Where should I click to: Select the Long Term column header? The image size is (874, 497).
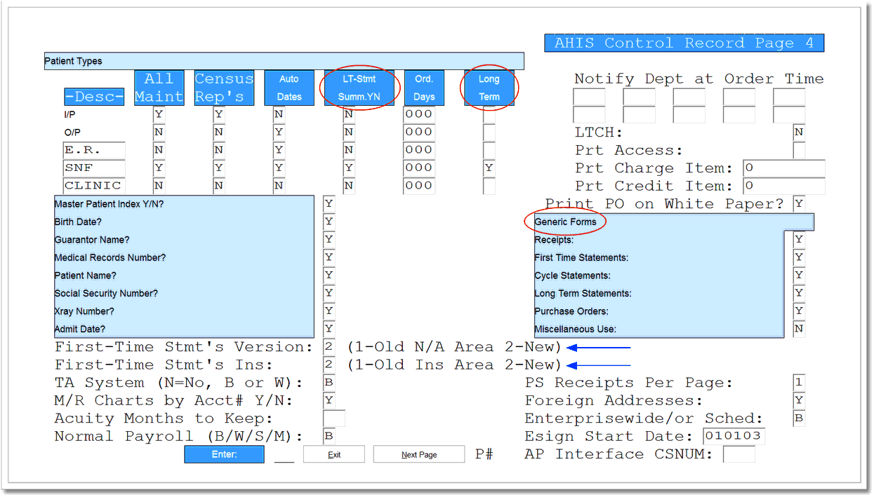click(489, 88)
